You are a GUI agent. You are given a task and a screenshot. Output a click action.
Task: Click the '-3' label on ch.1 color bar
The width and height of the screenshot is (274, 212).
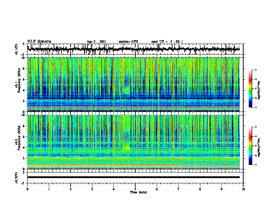click(255, 70)
